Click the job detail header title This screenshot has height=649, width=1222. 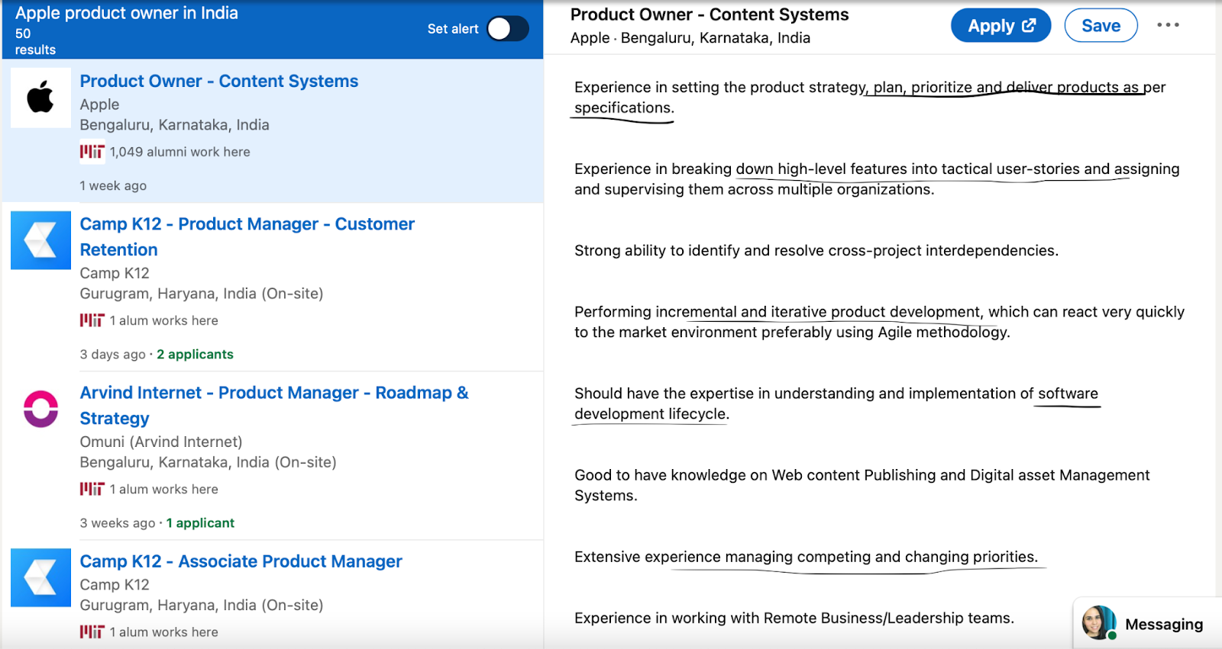click(709, 14)
